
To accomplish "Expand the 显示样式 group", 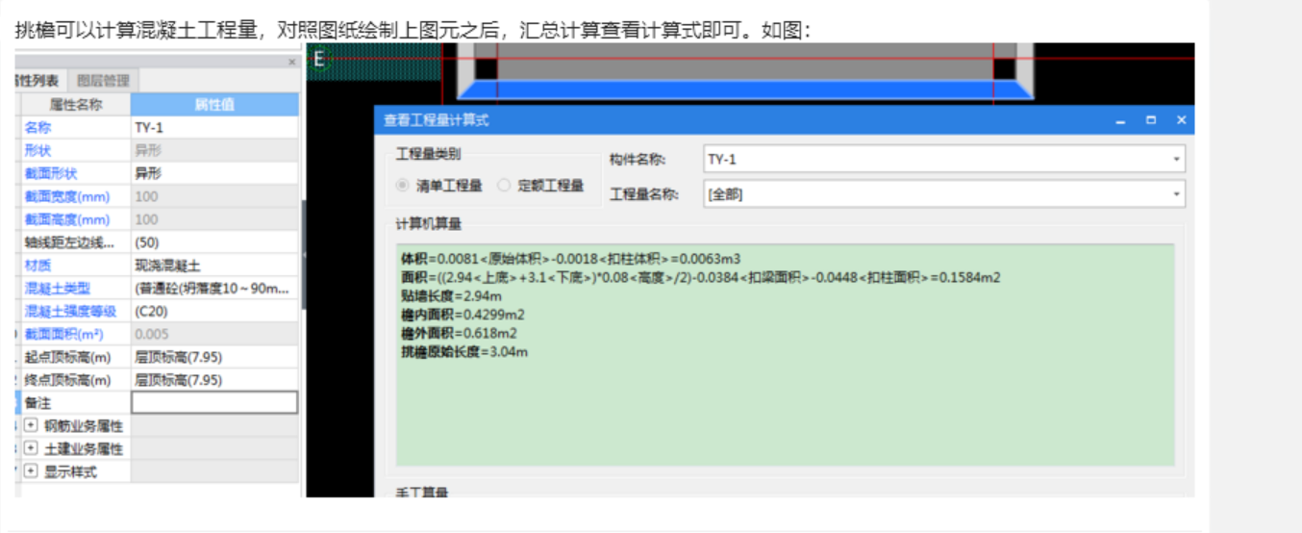I will 32,471.
